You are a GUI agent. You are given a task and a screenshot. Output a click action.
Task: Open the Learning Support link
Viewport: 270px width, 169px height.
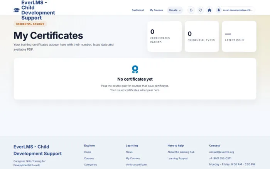[177, 158]
